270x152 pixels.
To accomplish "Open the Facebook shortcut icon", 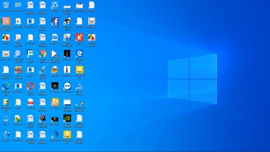I will click(x=55, y=21).
